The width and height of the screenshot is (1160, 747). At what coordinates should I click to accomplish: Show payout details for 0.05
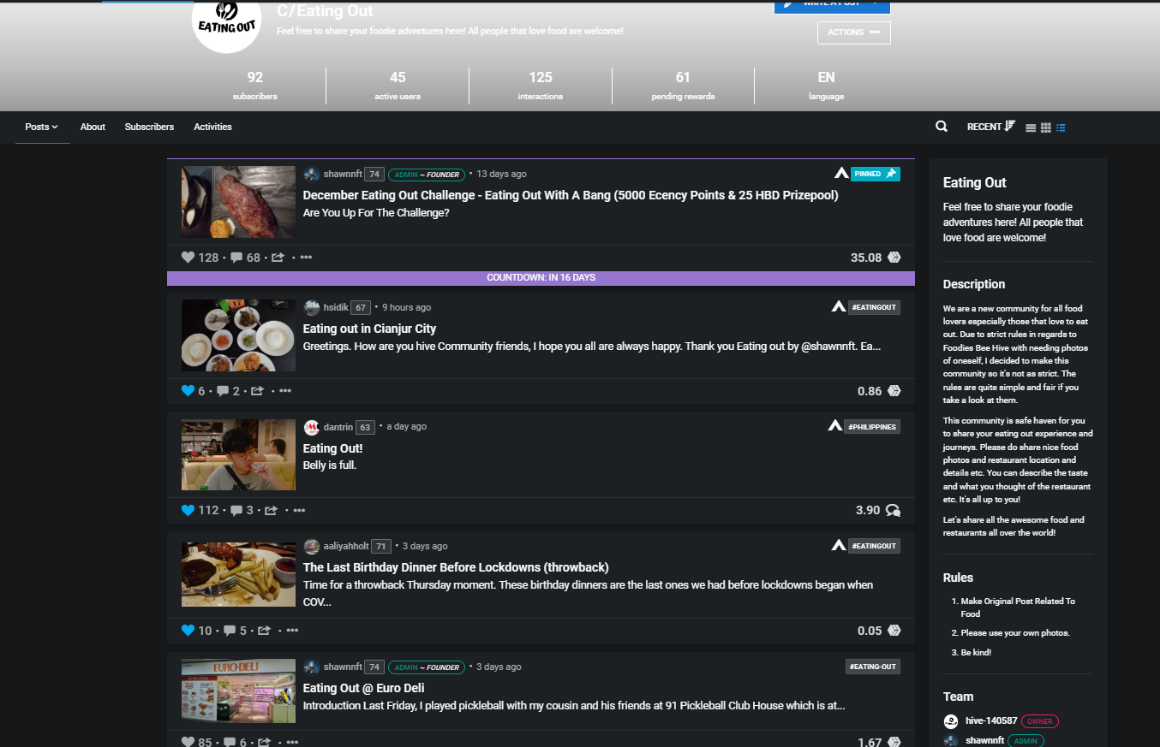[879, 631]
